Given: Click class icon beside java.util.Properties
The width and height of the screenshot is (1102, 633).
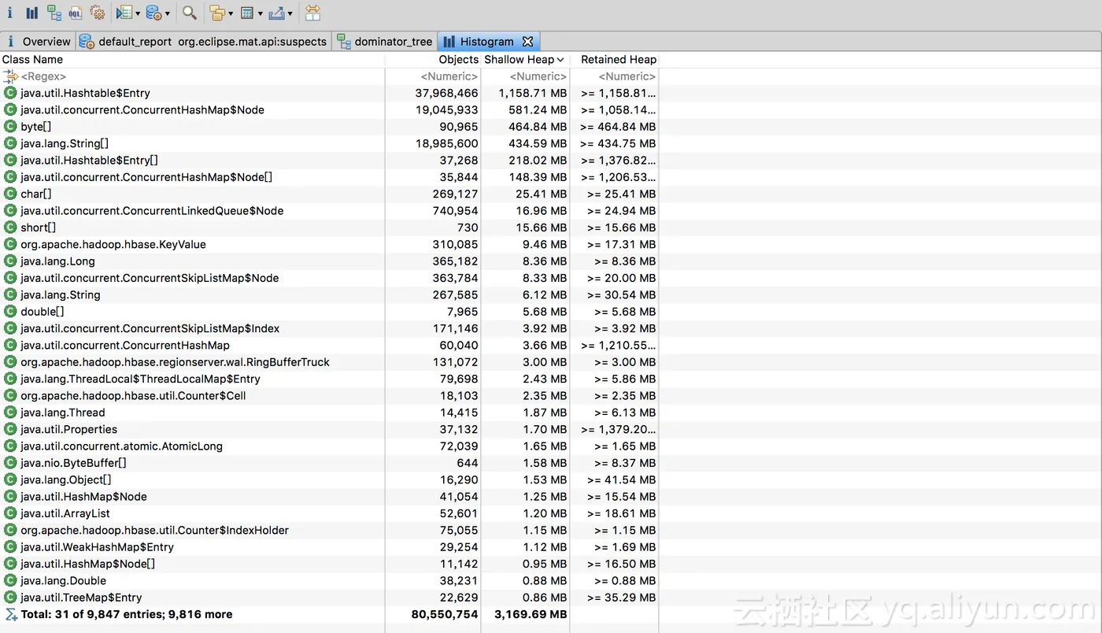Looking at the screenshot, I should pyautogui.click(x=10, y=429).
